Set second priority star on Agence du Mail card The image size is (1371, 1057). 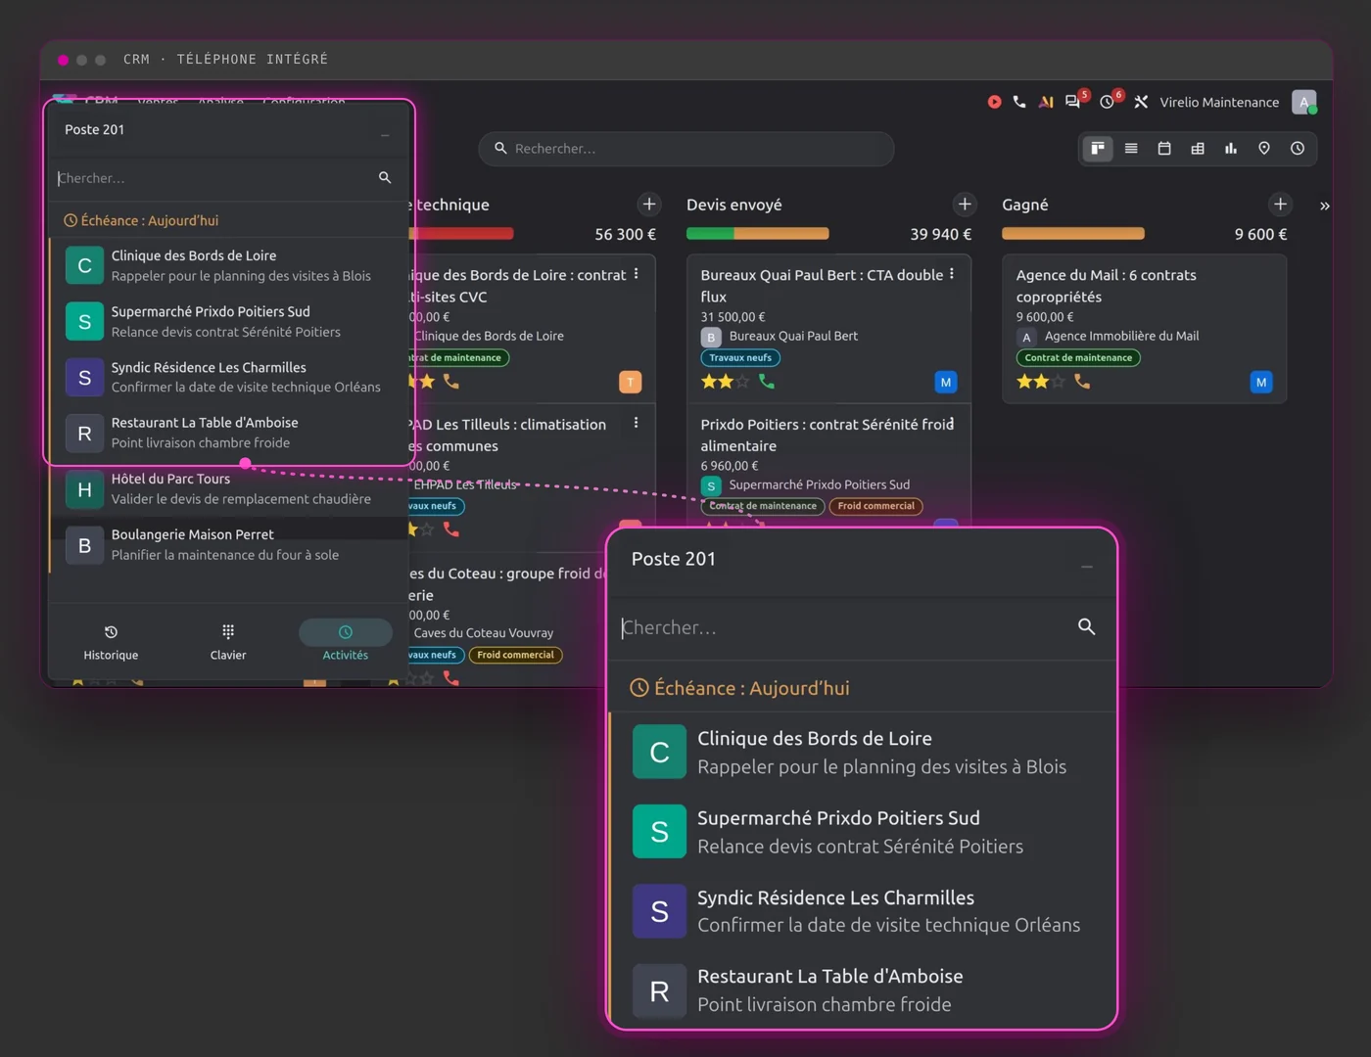(1041, 382)
